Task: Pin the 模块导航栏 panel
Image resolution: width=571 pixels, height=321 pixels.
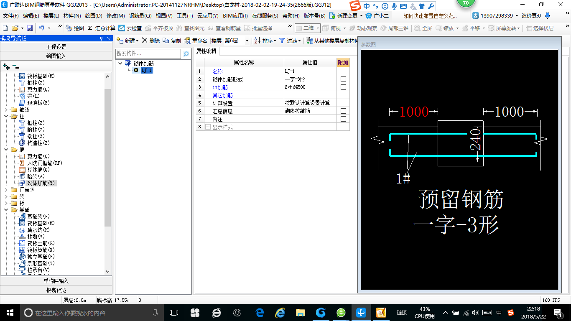Action: pos(101,38)
